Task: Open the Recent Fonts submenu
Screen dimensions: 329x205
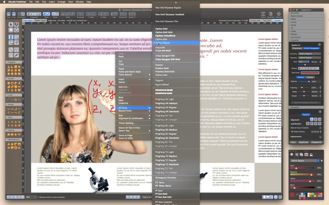Action: click(134, 111)
